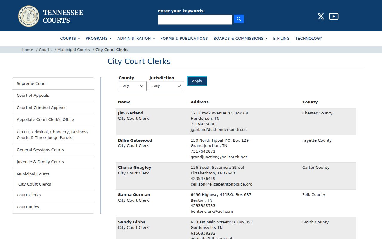
Task: Open the E-Filing page
Action: tap(281, 38)
